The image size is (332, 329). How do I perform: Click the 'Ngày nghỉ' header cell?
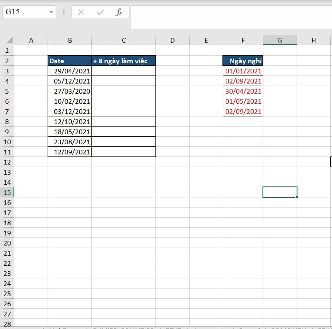tap(243, 61)
